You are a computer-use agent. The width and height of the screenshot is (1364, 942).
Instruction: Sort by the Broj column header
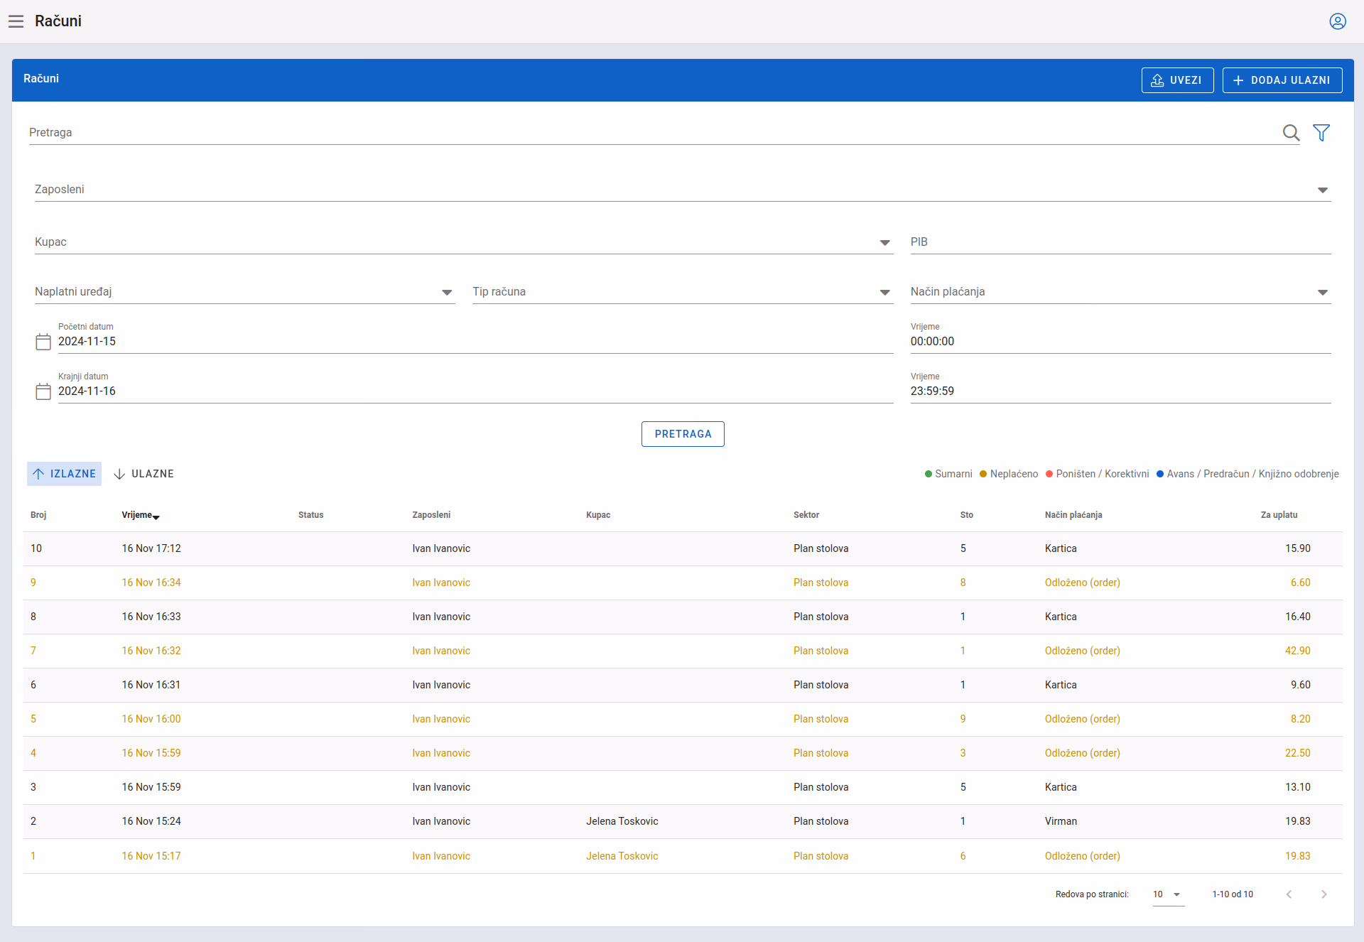click(x=38, y=515)
